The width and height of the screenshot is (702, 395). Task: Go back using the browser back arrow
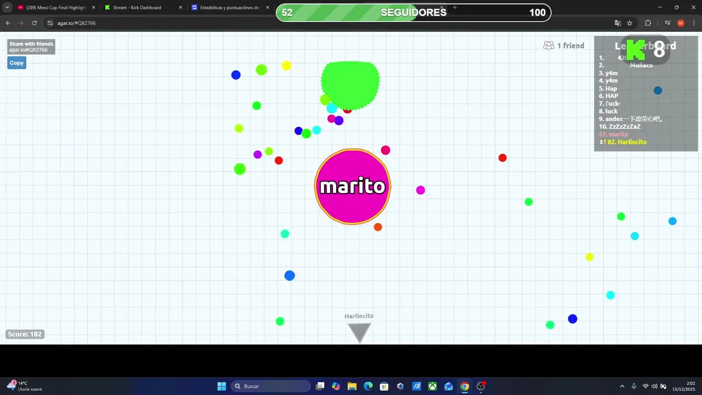8,23
